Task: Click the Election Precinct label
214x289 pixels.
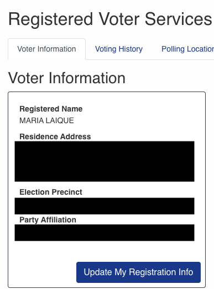Action: (51, 192)
